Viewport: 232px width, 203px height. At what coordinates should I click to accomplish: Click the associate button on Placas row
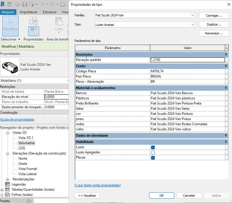click(x=227, y=157)
